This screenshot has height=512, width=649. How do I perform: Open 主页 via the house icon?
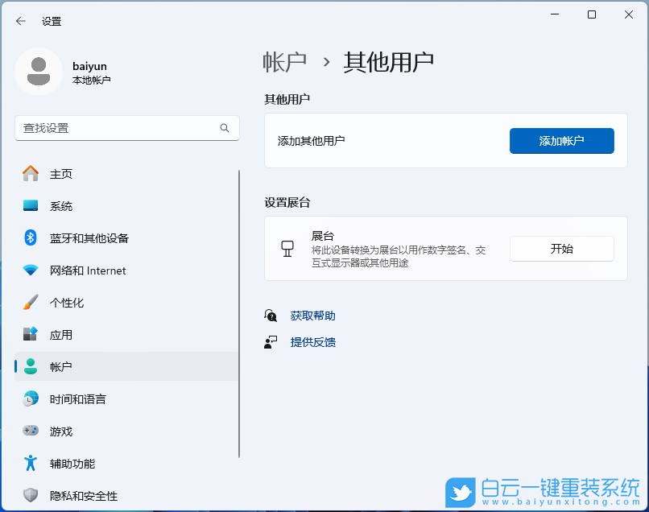tap(32, 174)
